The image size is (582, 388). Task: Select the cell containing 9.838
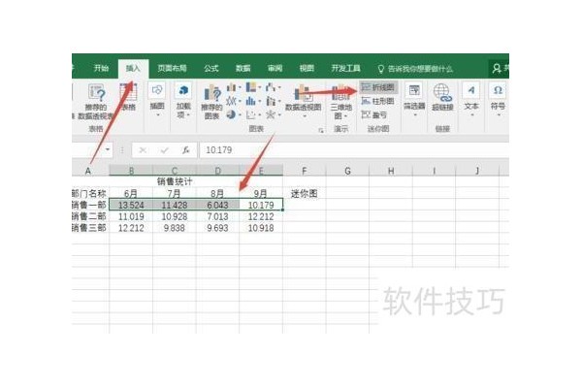[174, 228]
